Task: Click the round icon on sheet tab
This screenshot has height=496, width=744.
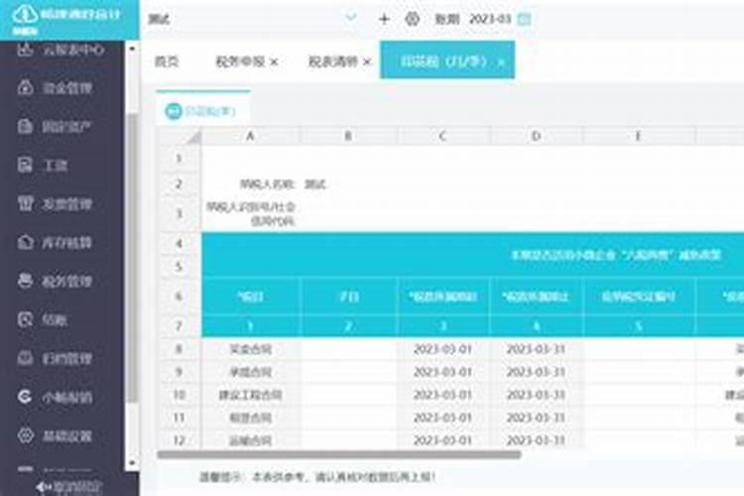Action: [174, 111]
